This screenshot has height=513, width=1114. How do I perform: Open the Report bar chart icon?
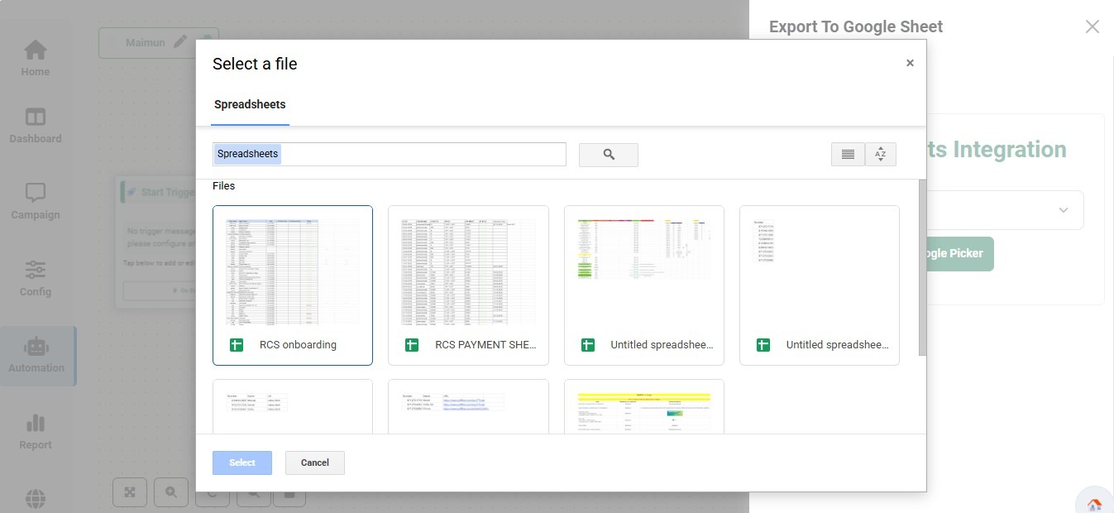[x=36, y=424]
